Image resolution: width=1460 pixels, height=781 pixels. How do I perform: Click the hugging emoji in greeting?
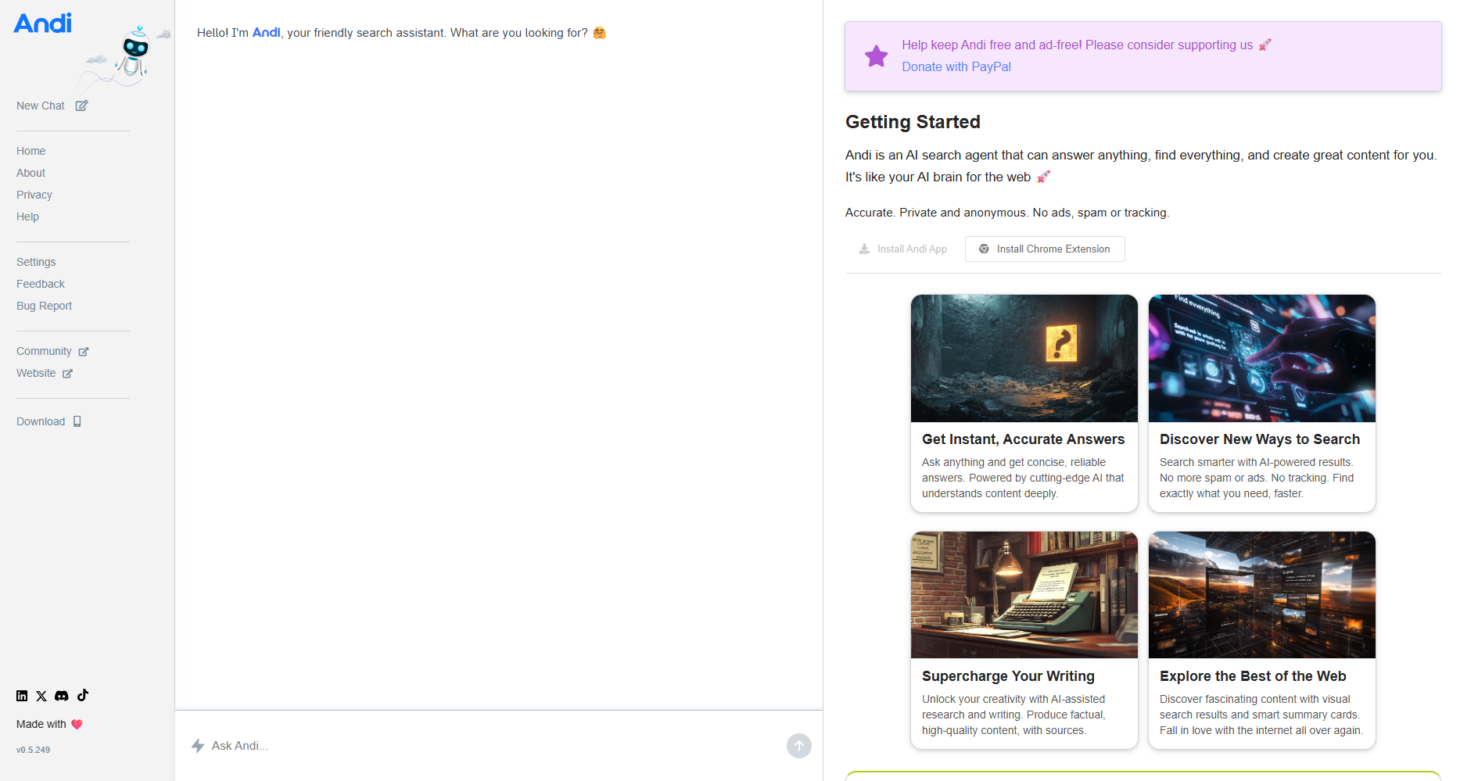600,33
